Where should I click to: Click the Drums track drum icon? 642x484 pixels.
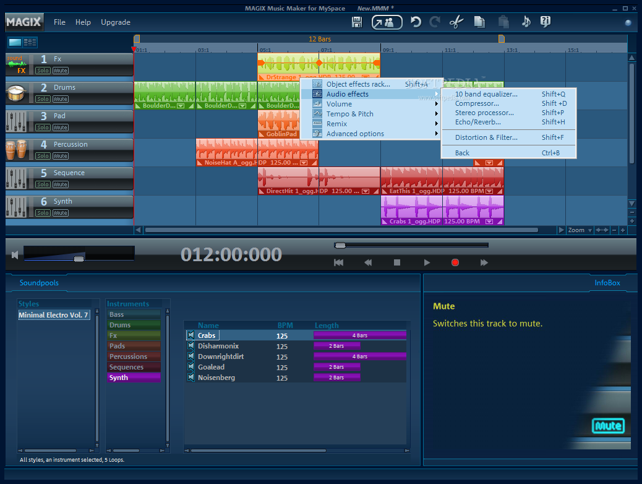click(16, 93)
